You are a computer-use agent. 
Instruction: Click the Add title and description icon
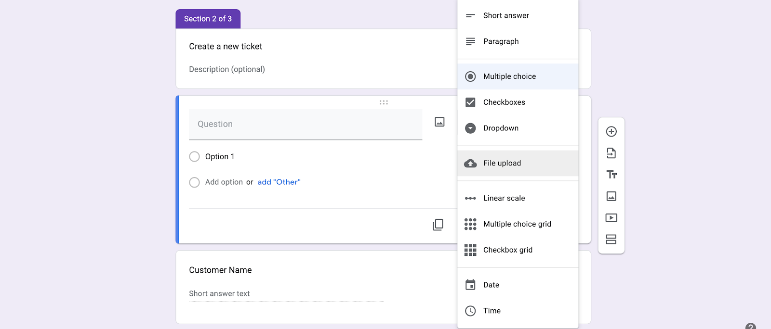611,175
